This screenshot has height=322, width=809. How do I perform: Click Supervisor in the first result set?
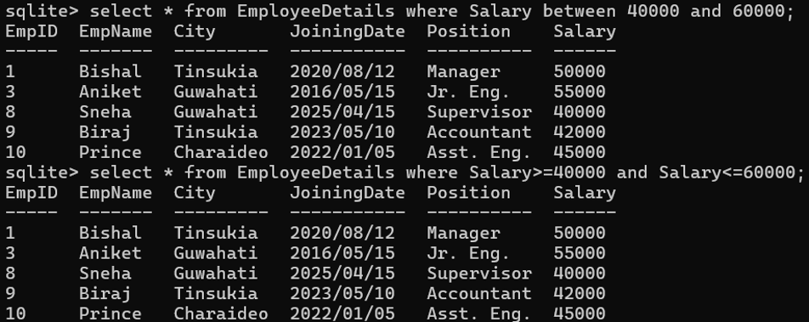point(479,112)
